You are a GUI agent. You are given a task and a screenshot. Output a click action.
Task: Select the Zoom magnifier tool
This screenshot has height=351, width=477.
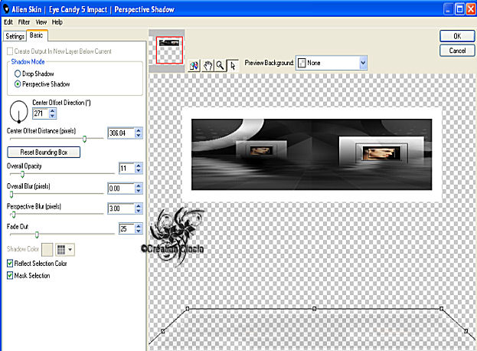coord(220,65)
